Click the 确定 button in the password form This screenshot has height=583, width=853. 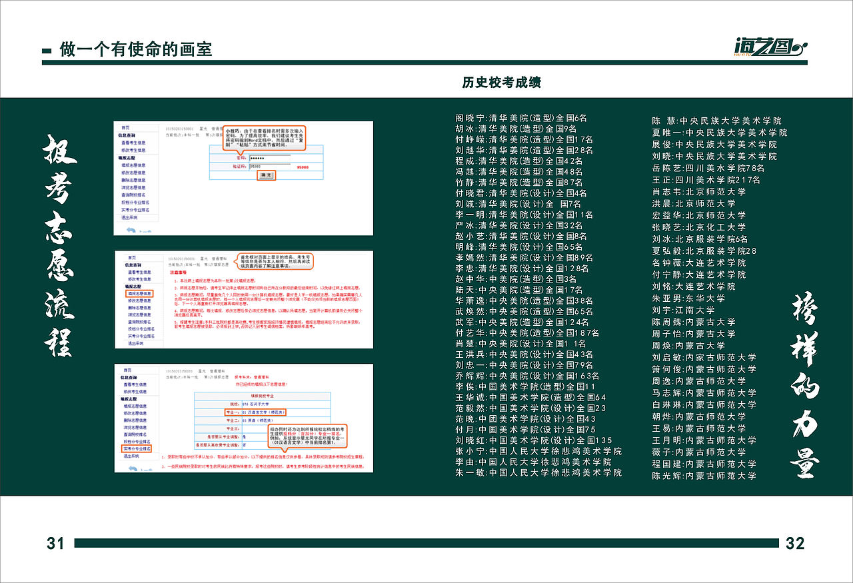click(x=267, y=175)
